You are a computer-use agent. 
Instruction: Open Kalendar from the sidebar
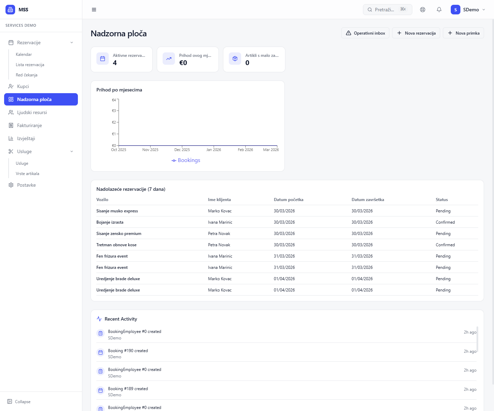(x=24, y=54)
